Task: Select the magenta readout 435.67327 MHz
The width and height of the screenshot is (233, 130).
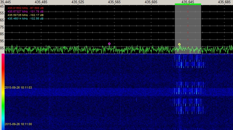Action: pyautogui.click(x=25, y=12)
